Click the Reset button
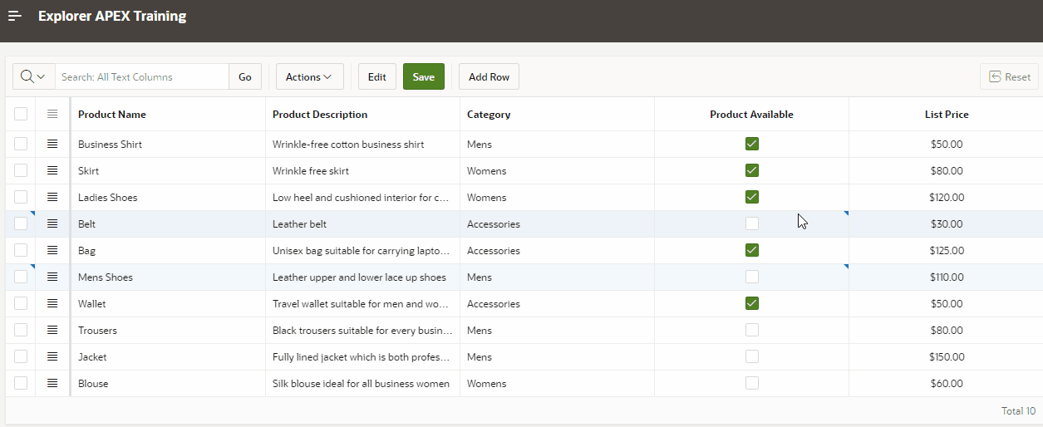This screenshot has height=427, width=1043. click(1010, 76)
